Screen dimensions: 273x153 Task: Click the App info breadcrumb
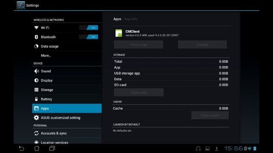point(131,19)
